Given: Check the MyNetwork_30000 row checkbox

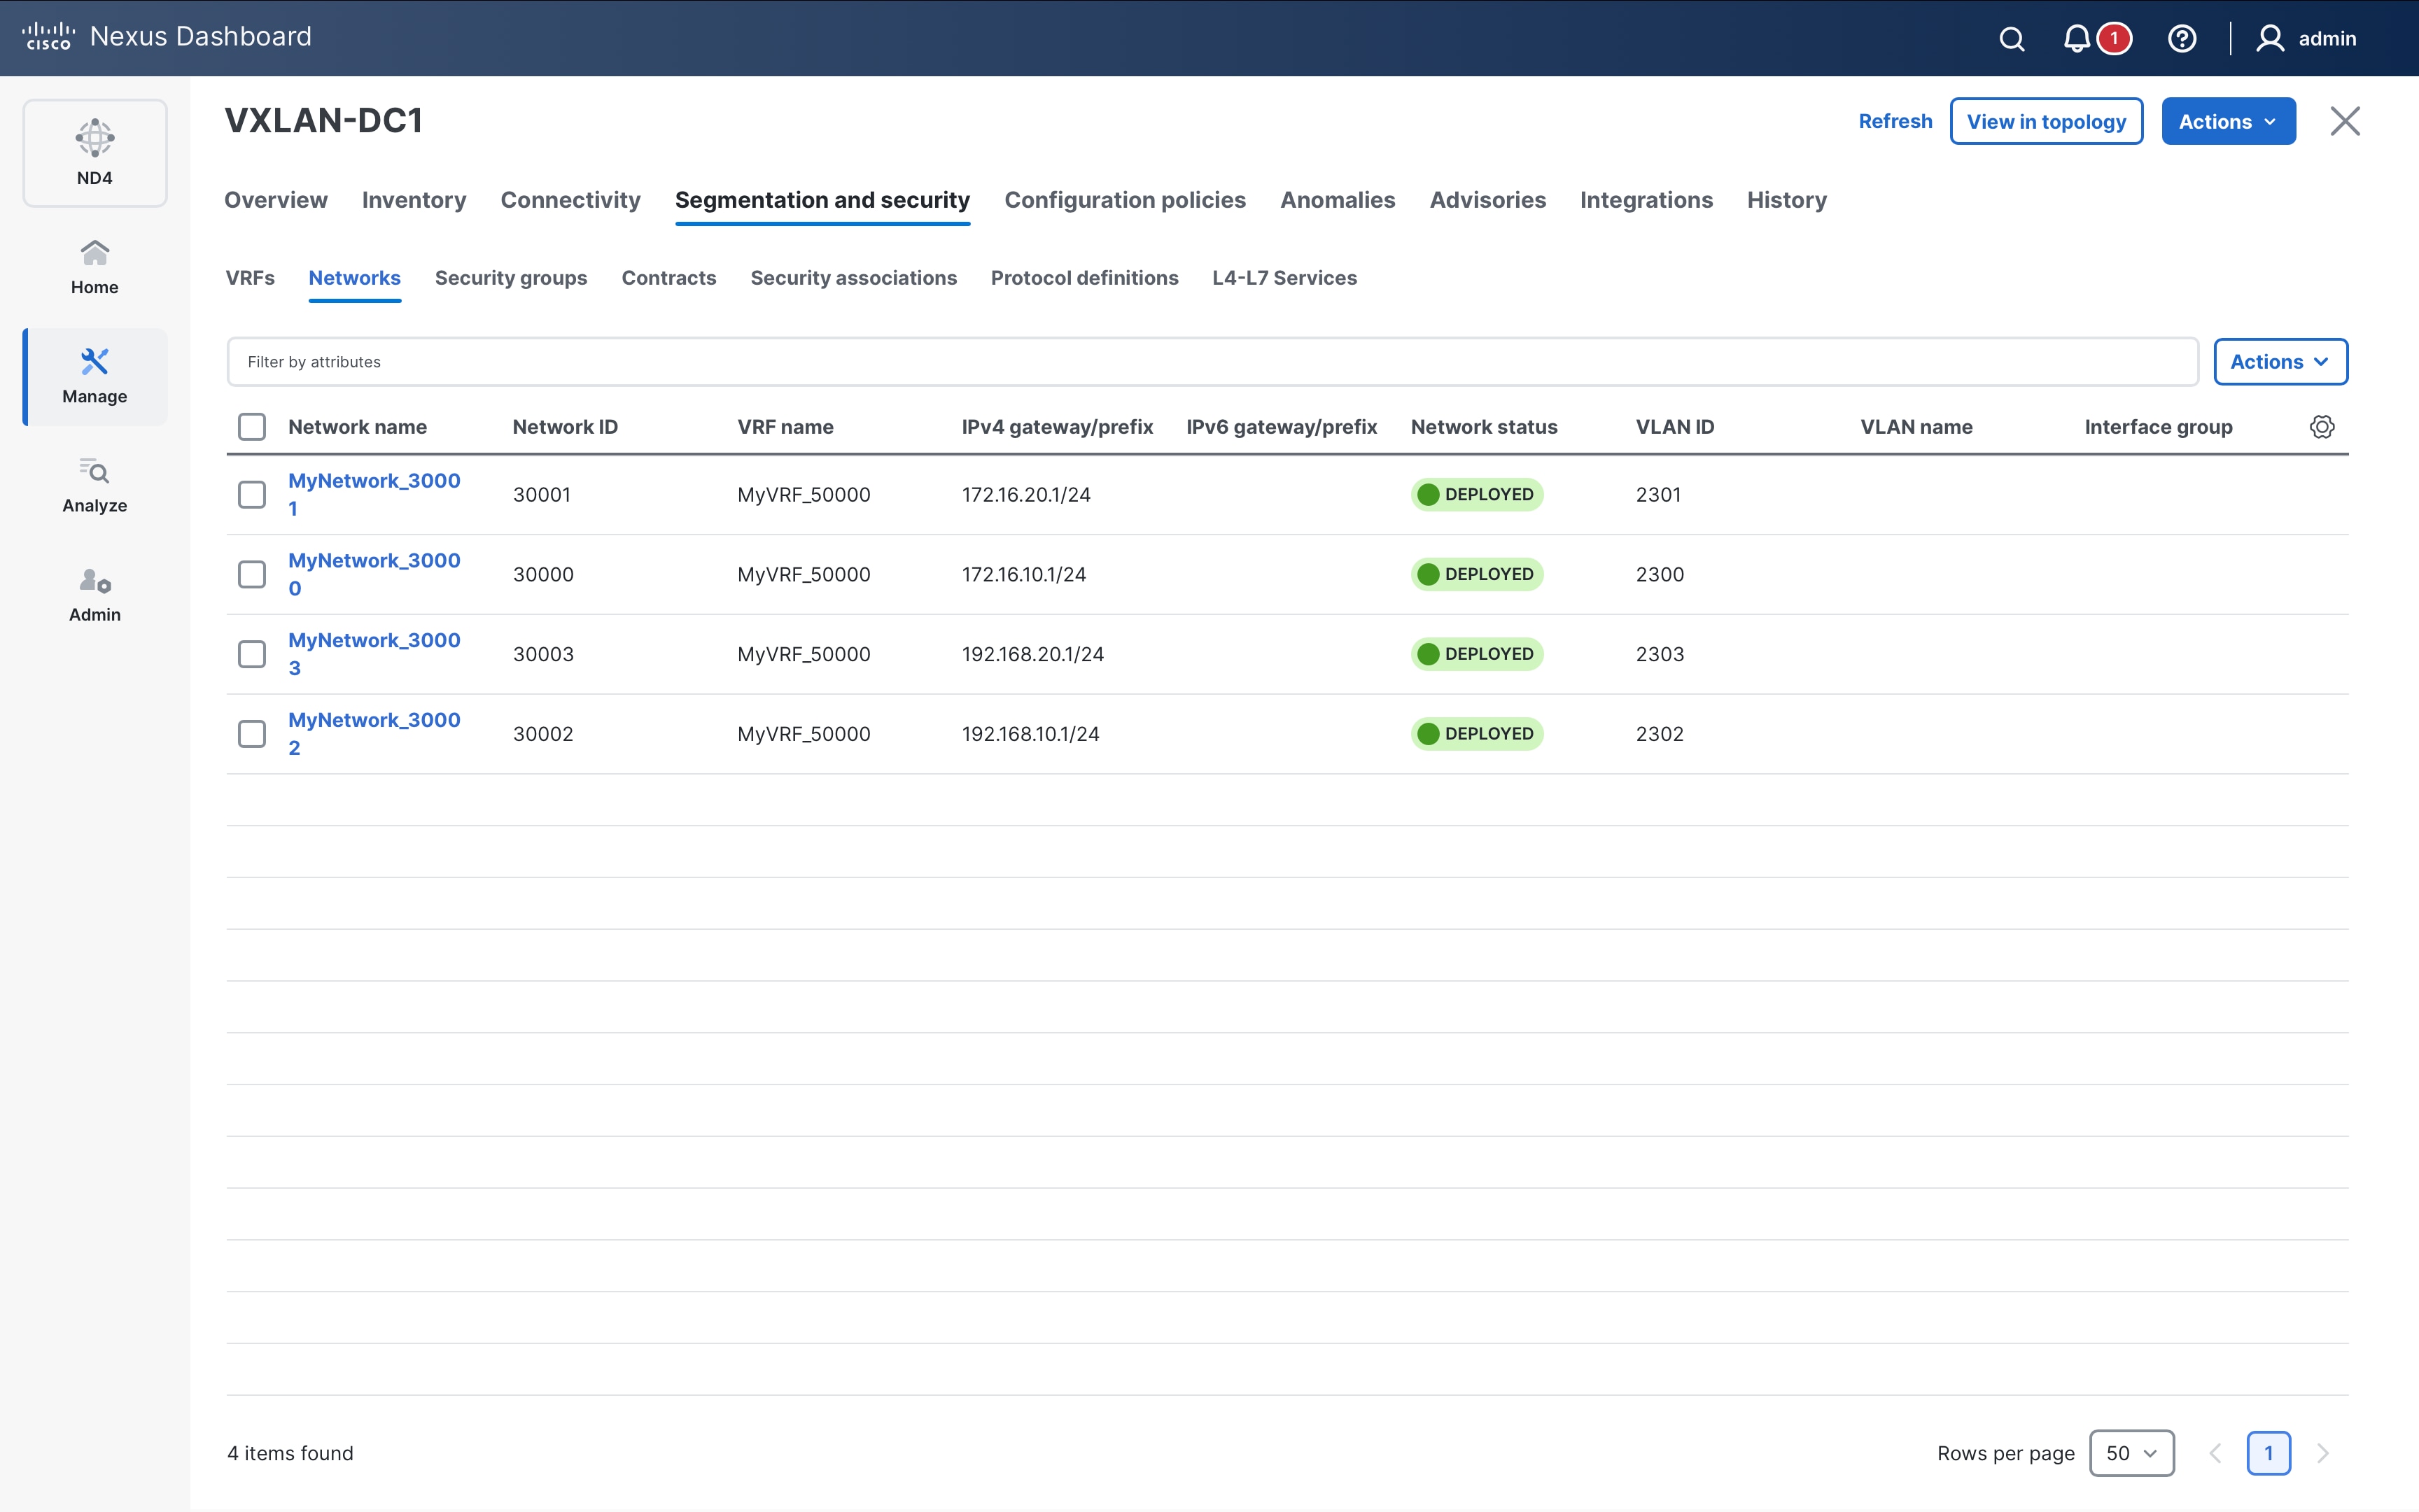Looking at the screenshot, I should 252,575.
